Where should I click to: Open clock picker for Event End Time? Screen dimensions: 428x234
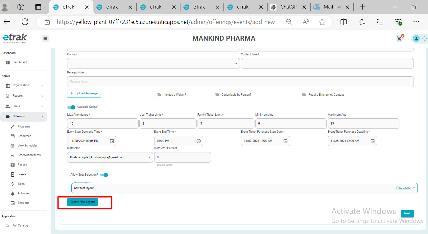(x=199, y=141)
